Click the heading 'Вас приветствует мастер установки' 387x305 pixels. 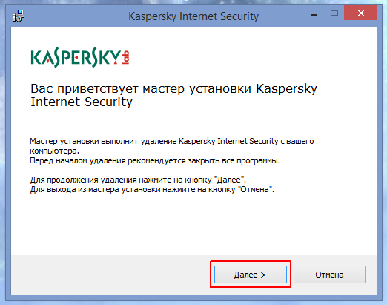tap(141, 88)
